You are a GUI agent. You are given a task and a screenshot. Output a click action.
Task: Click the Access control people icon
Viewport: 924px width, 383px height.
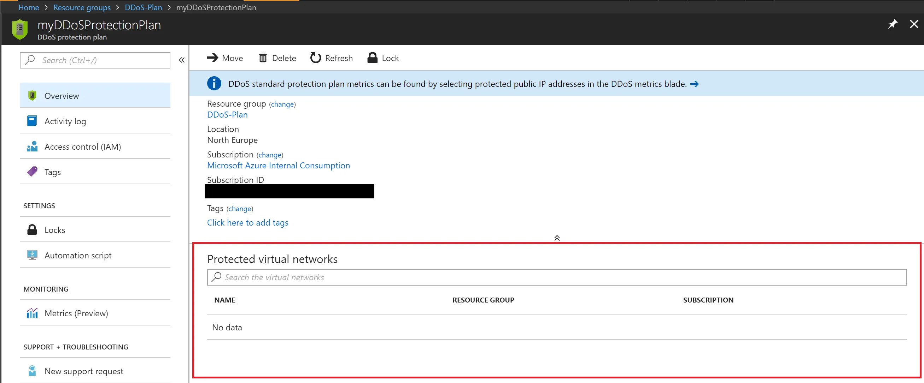tap(32, 146)
